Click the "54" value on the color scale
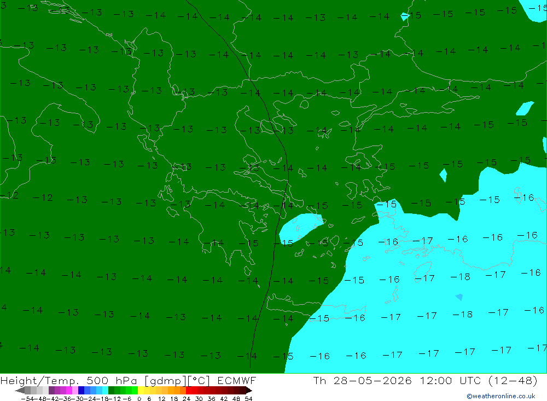The height and width of the screenshot is (401, 547). [248, 399]
